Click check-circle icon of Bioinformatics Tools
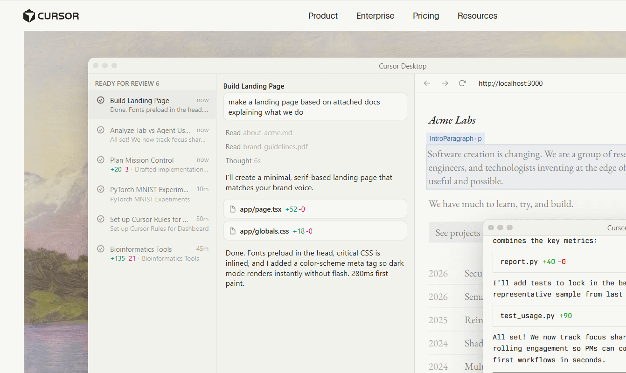 coord(100,249)
